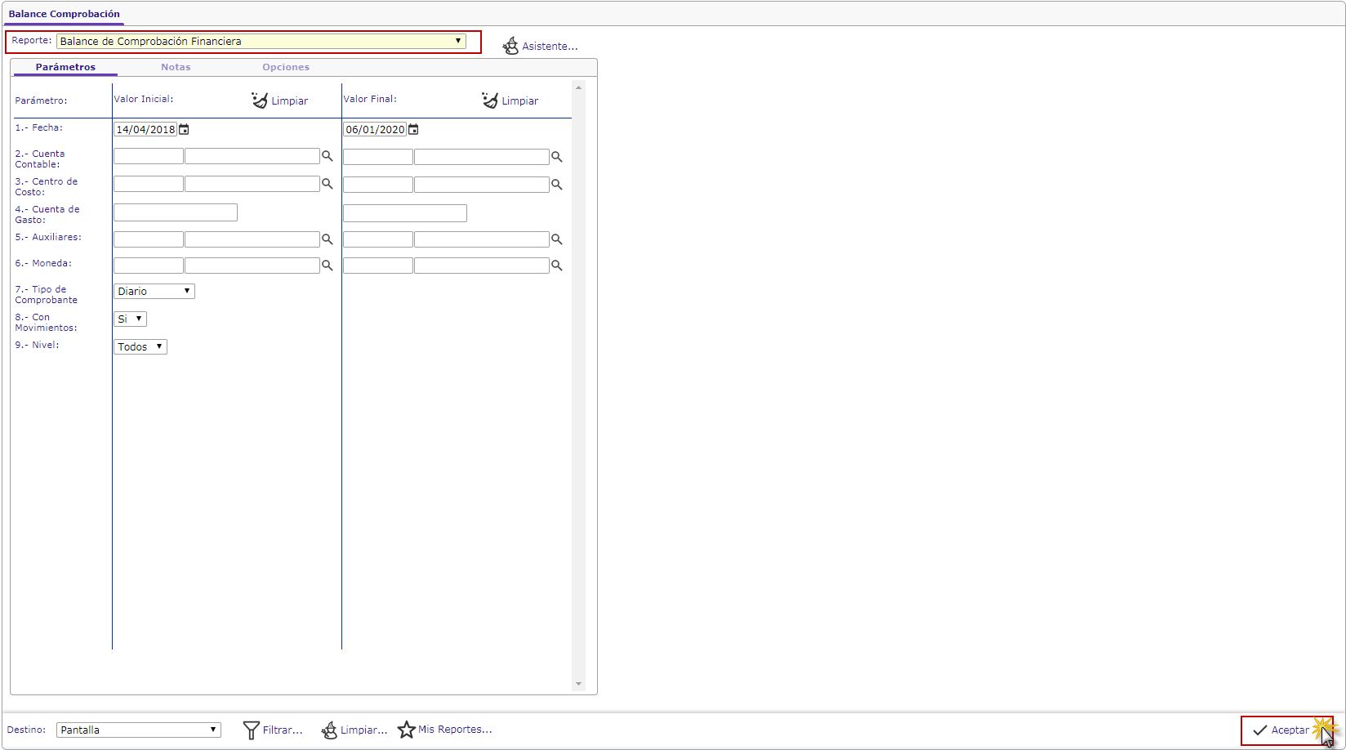
Task: Search final Moneda with magnifier
Action: coord(556,266)
